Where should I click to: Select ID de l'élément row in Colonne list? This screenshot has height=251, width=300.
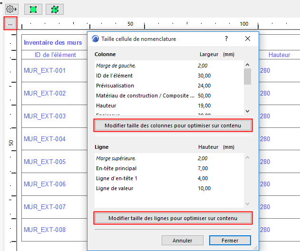169,76
